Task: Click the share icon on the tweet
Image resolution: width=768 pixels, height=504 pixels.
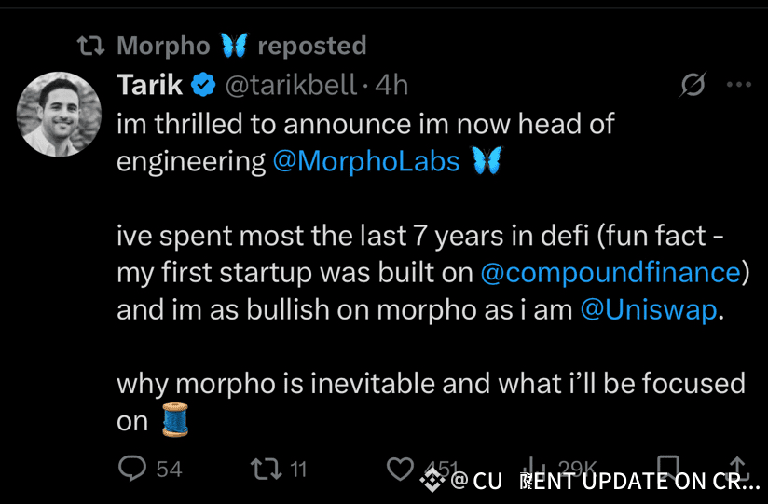Action: point(737,468)
